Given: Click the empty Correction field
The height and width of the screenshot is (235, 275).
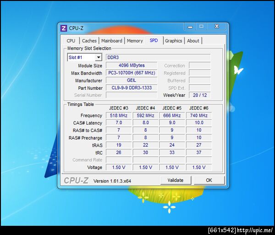Looking at the screenshot, I should click(200, 65).
